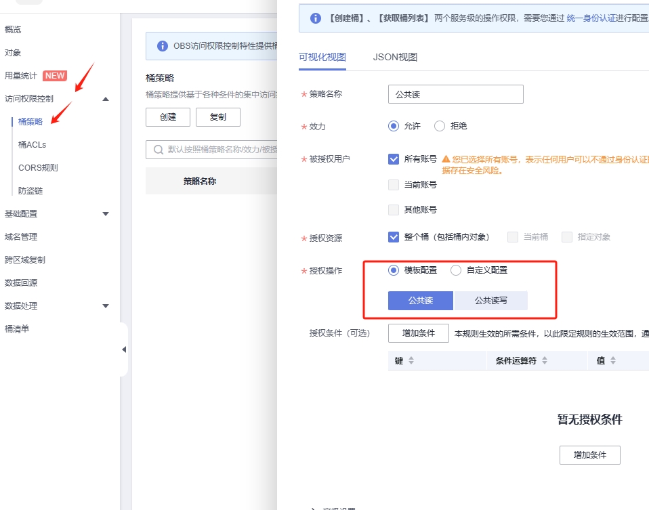Click the sort icon beside 值 column
Image resolution: width=649 pixels, height=510 pixels.
[612, 361]
